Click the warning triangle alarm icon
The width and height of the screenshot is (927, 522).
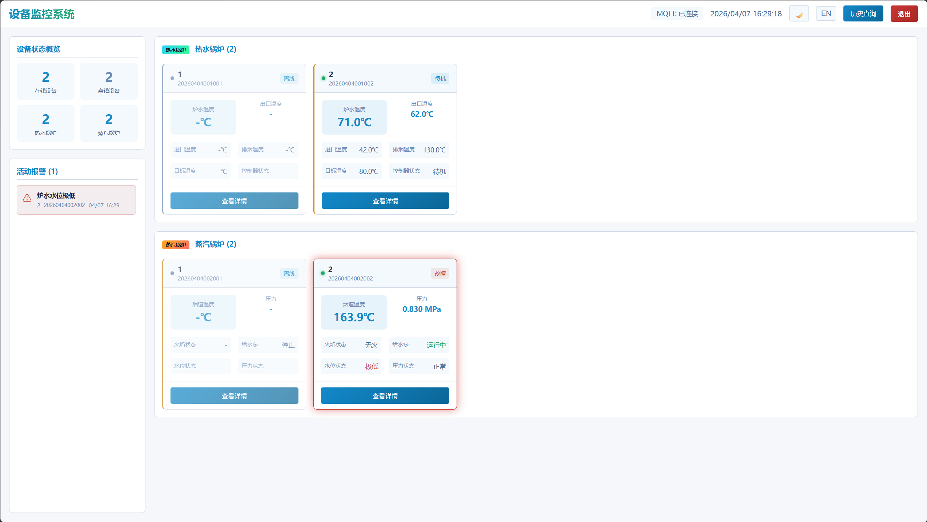tap(27, 198)
